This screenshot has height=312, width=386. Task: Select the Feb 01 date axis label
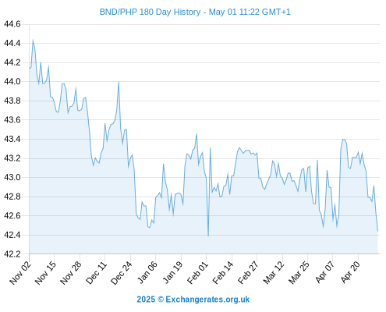coord(197,272)
